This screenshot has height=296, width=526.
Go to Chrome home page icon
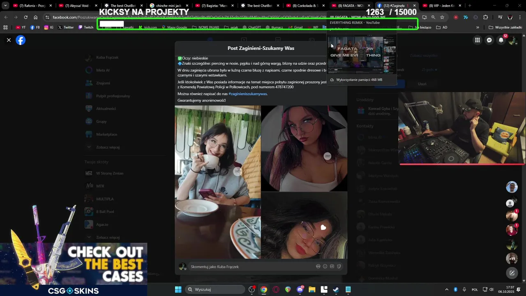(35, 17)
